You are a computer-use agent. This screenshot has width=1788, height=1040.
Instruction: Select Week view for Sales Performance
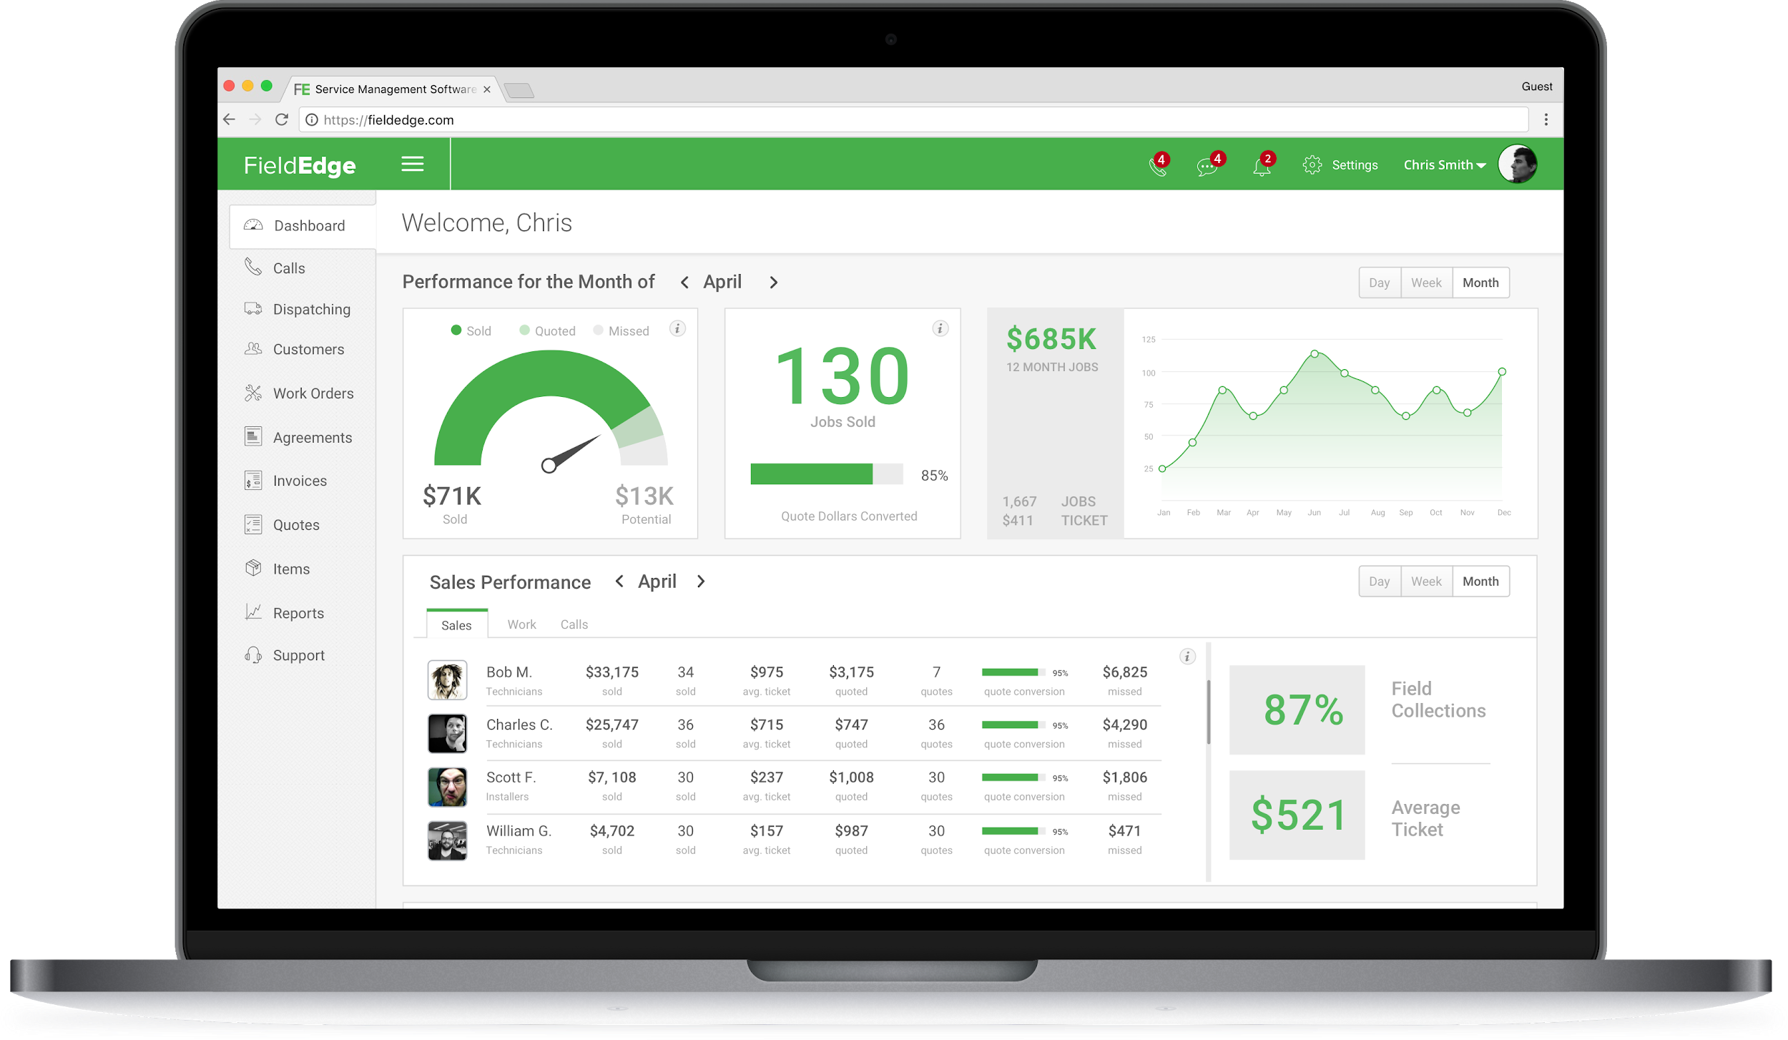click(x=1426, y=582)
